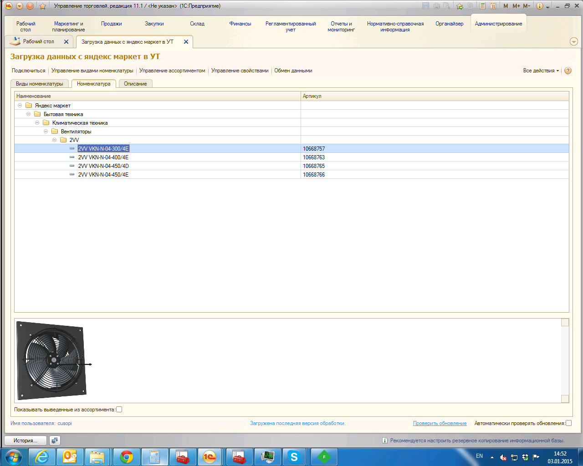The image size is (583, 466).
Task: Open the calculator icon in title bar
Action: (x=482, y=6)
